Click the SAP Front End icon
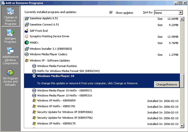Screen dimensions: 188x132 click(26, 31)
